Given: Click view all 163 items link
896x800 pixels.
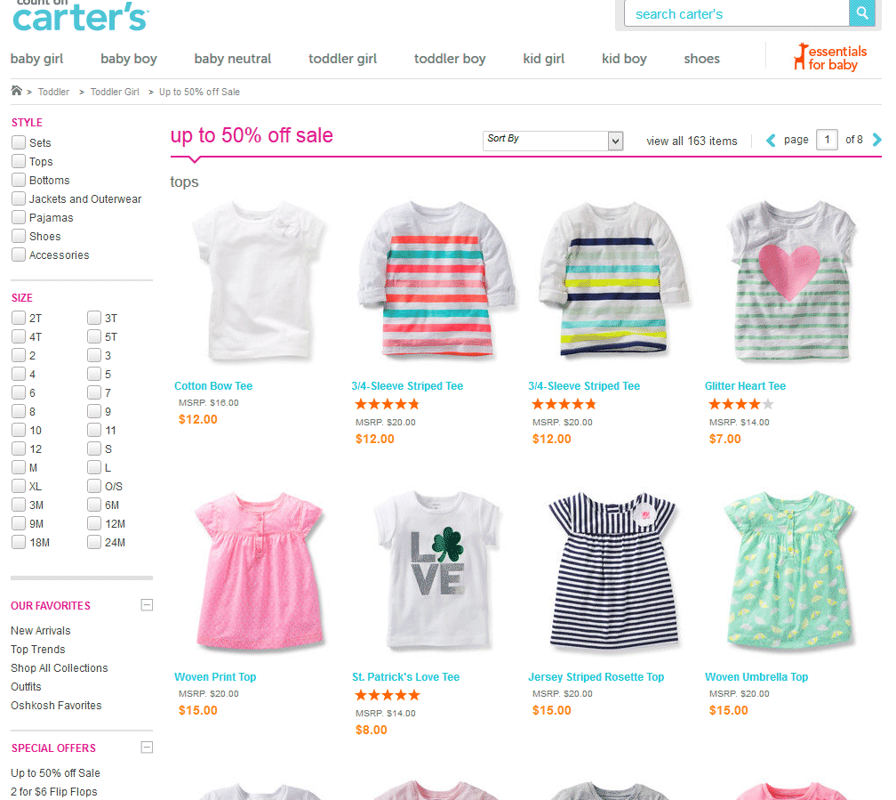Looking at the screenshot, I should [x=692, y=141].
